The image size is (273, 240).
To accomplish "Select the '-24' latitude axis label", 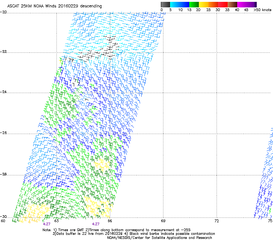I will pyautogui.click(x=3, y=92).
